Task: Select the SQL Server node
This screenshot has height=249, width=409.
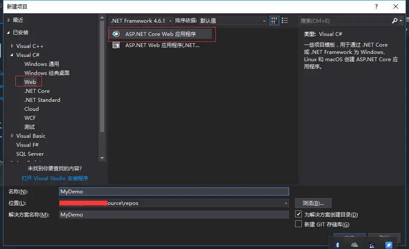Action: point(30,154)
